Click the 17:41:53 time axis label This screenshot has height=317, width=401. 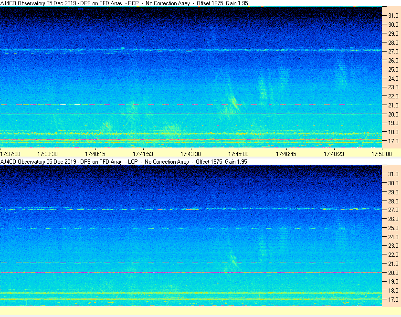[x=143, y=154]
